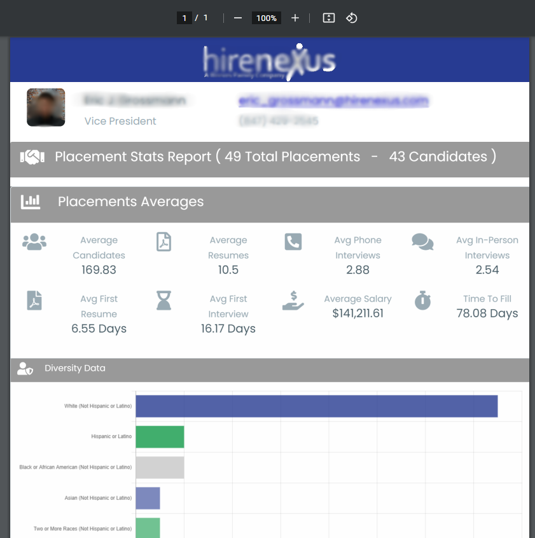Select the current page number field
This screenshot has width=535, height=538.
(x=184, y=18)
